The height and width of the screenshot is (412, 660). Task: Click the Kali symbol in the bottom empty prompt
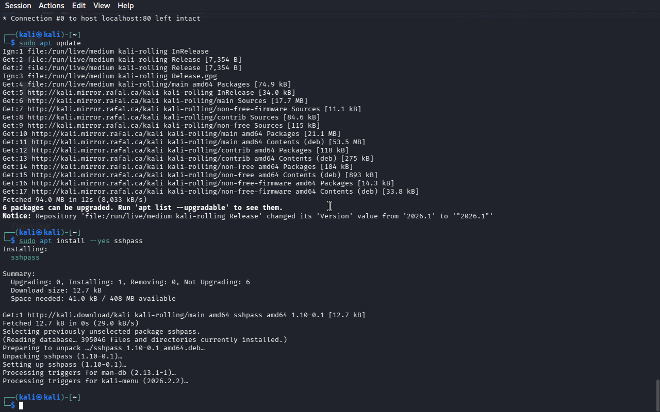39,398
